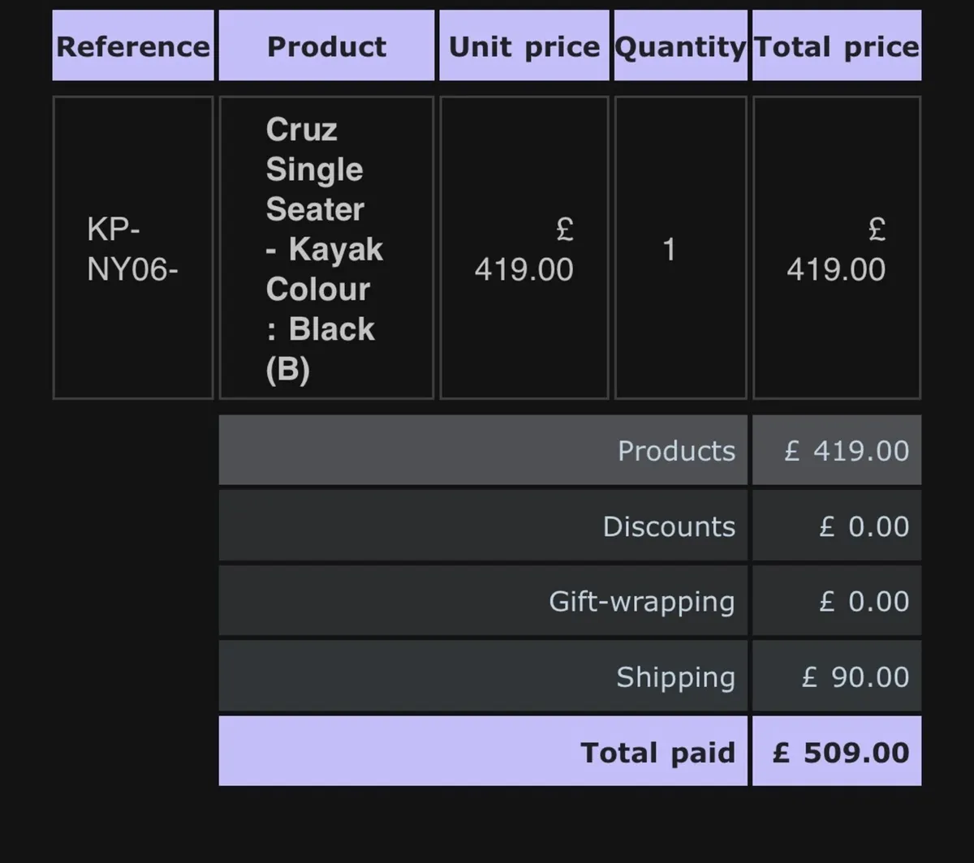Select the KP-NY06- reference cell
Image resolution: width=974 pixels, height=863 pixels.
[133, 248]
